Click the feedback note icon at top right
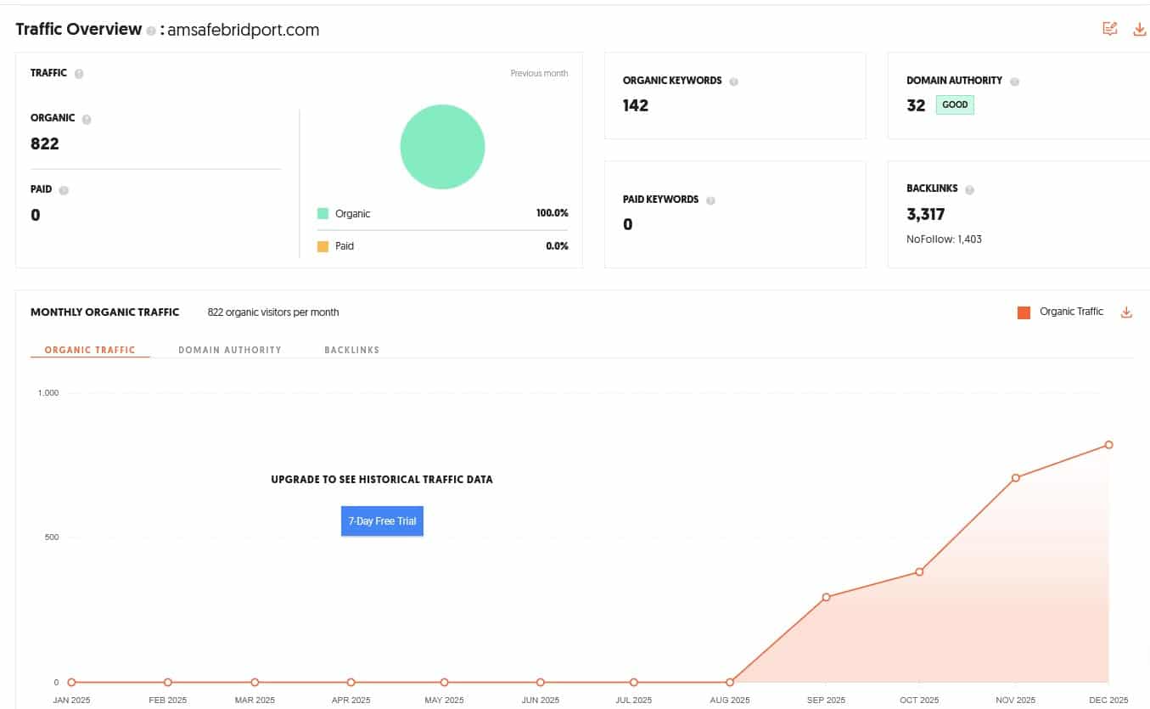This screenshot has height=709, width=1150. [x=1109, y=30]
